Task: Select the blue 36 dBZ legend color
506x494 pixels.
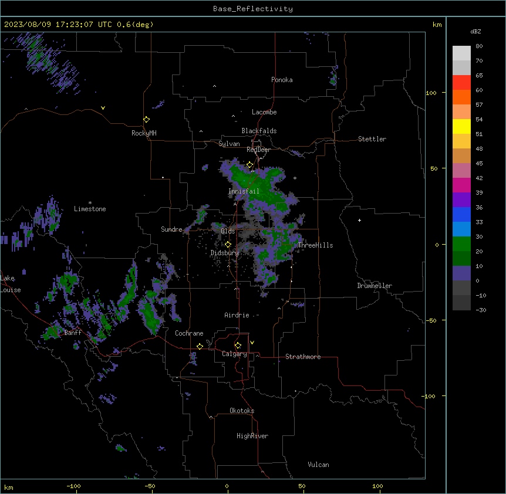Action: coord(461,214)
